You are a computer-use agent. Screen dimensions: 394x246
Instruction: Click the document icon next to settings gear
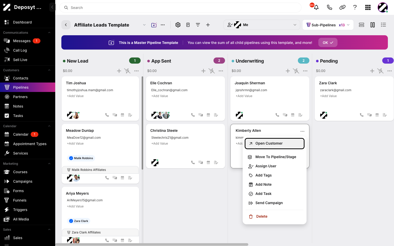(x=188, y=25)
